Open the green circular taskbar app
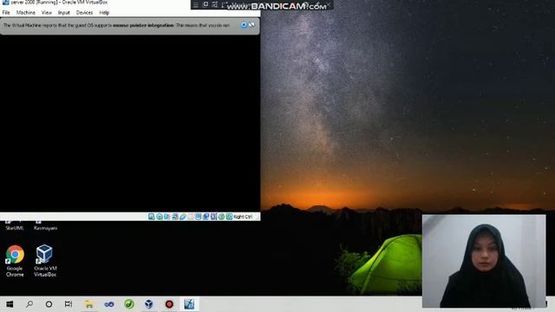 (x=129, y=304)
